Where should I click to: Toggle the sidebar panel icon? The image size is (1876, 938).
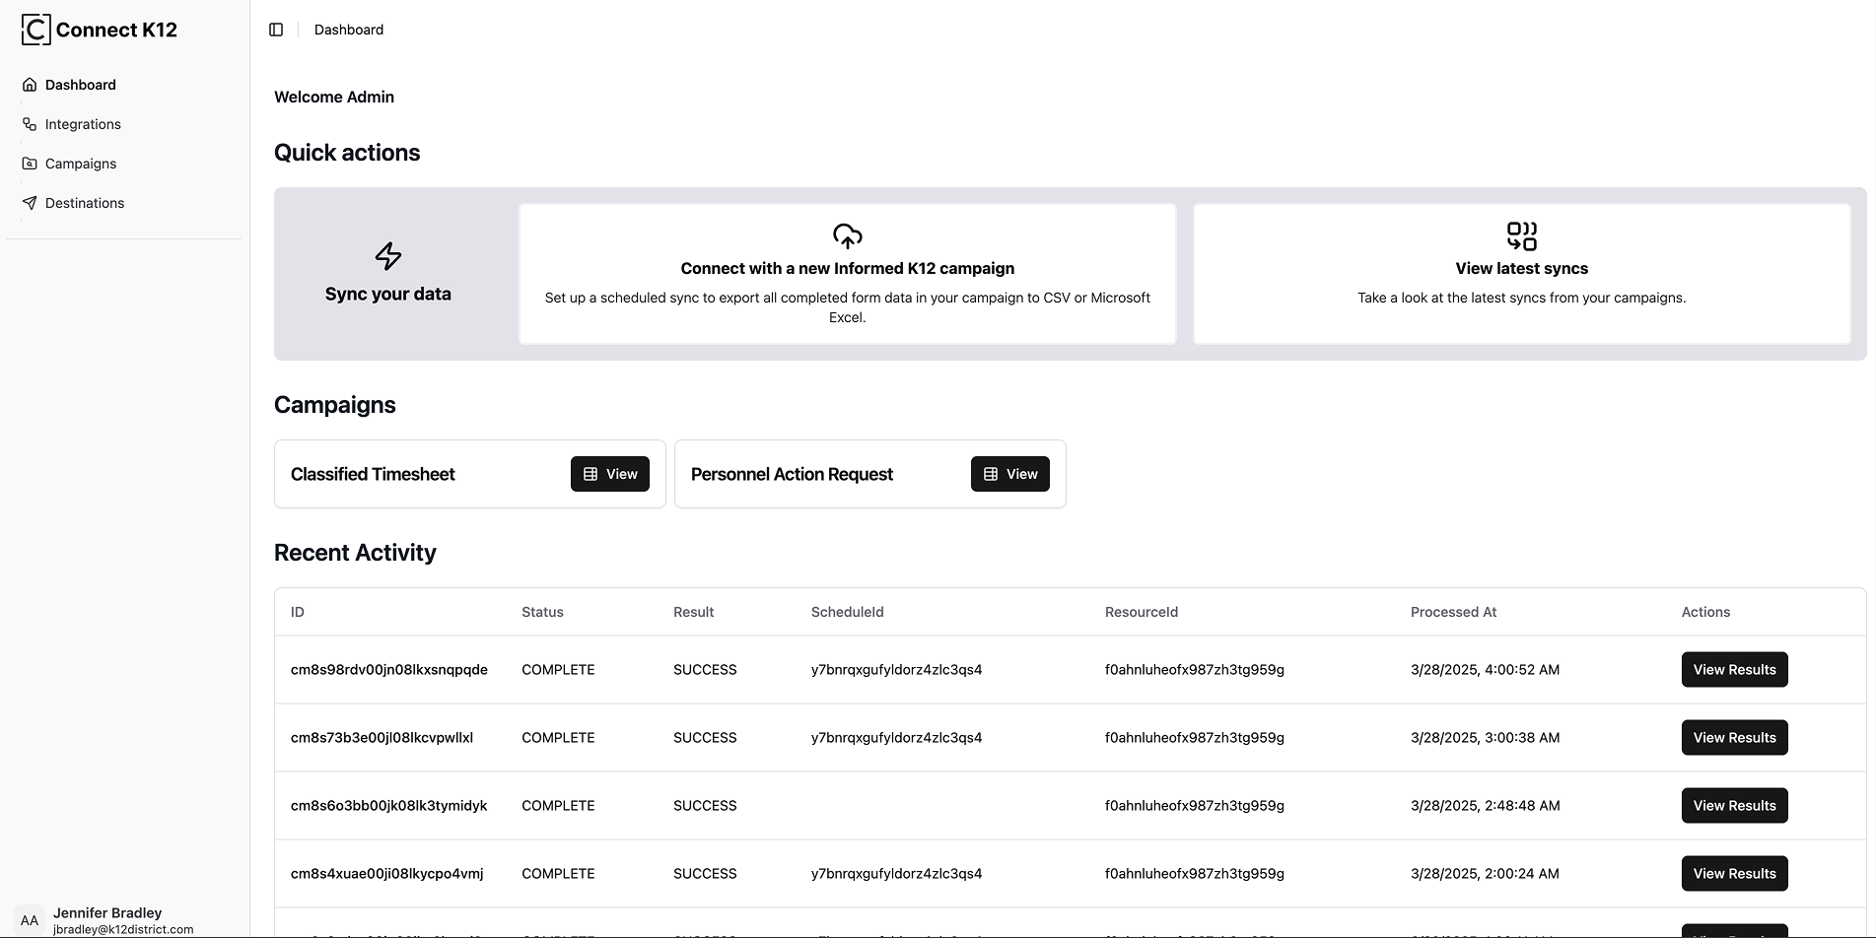276,30
